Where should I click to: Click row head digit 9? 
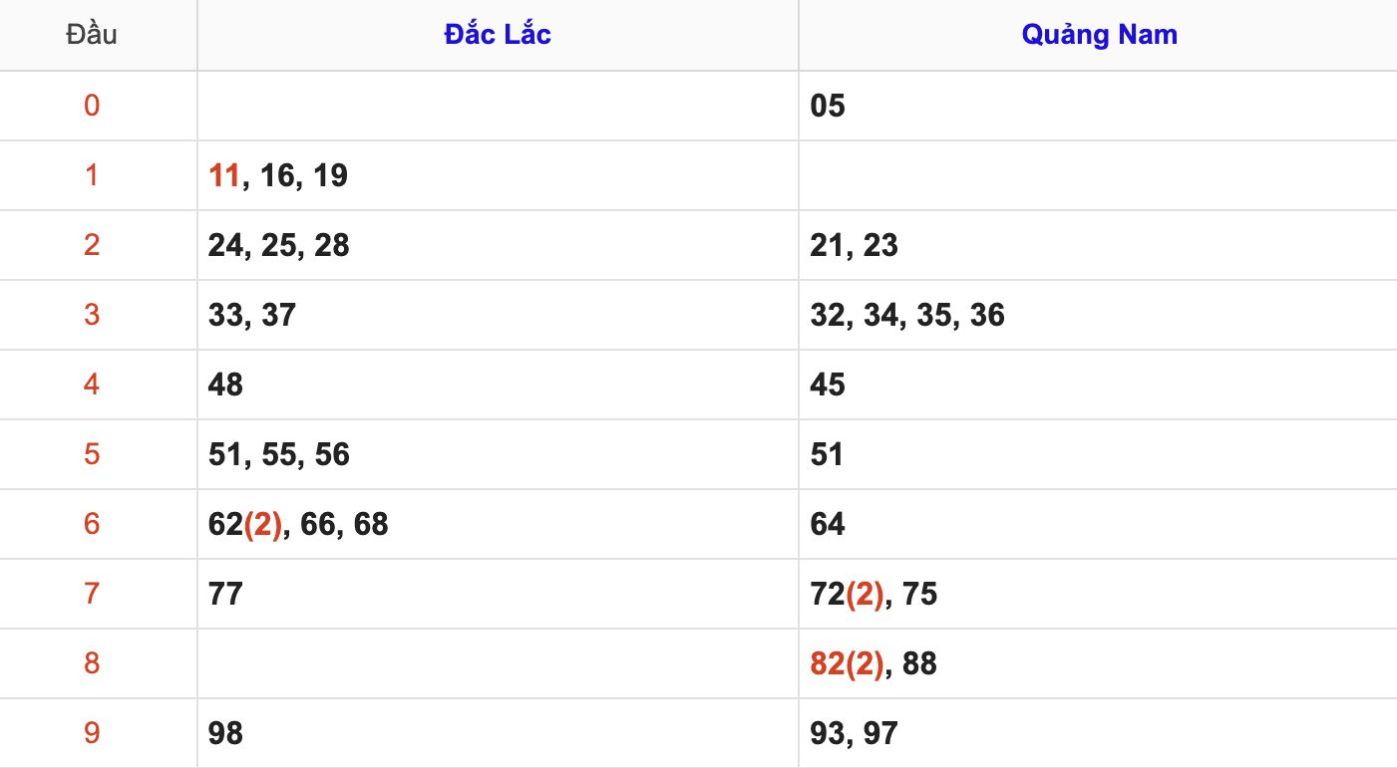point(92,734)
